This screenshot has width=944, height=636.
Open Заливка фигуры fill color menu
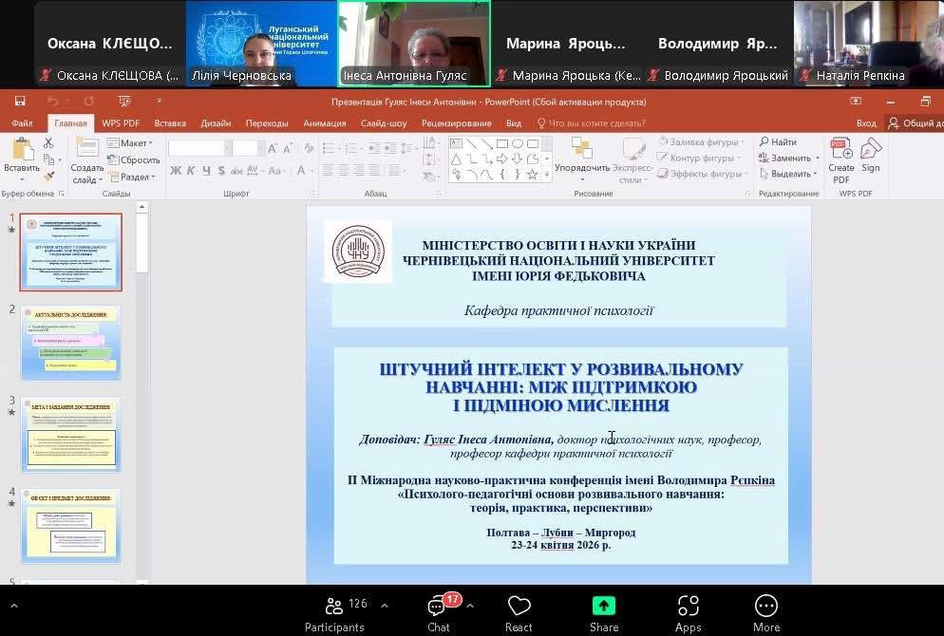tap(702, 142)
